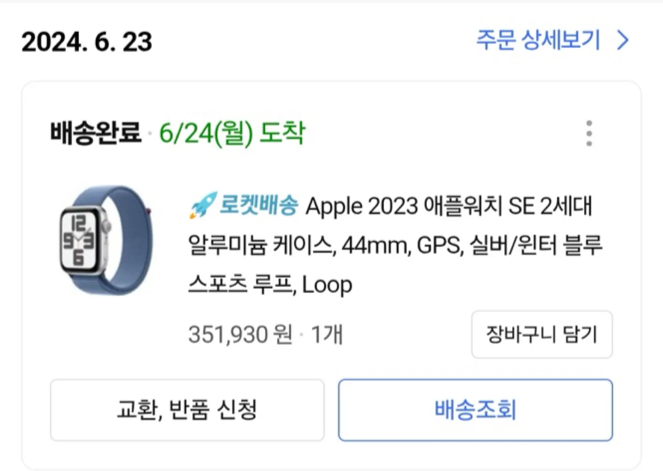Tap the rocket delivery icon

(x=203, y=205)
